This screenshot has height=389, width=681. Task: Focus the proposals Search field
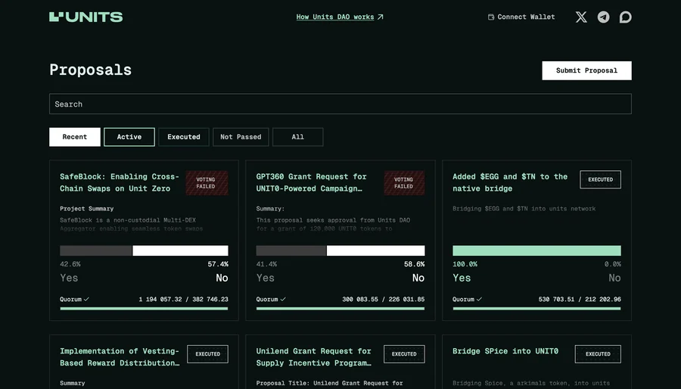[x=340, y=104]
